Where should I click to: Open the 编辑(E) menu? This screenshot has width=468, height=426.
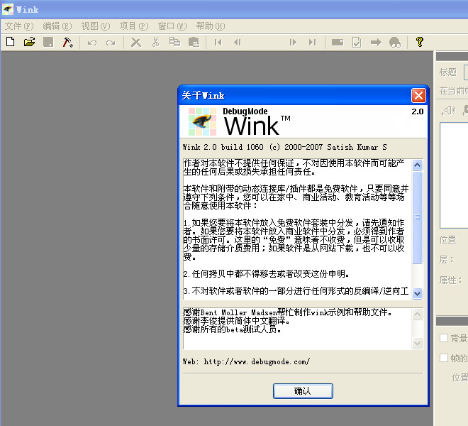click(x=57, y=26)
